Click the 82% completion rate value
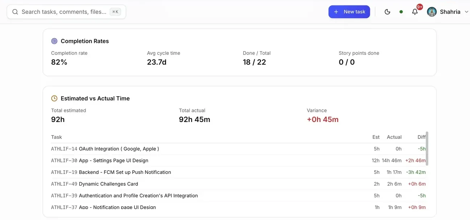Image resolution: width=470 pixels, height=220 pixels. pos(59,62)
